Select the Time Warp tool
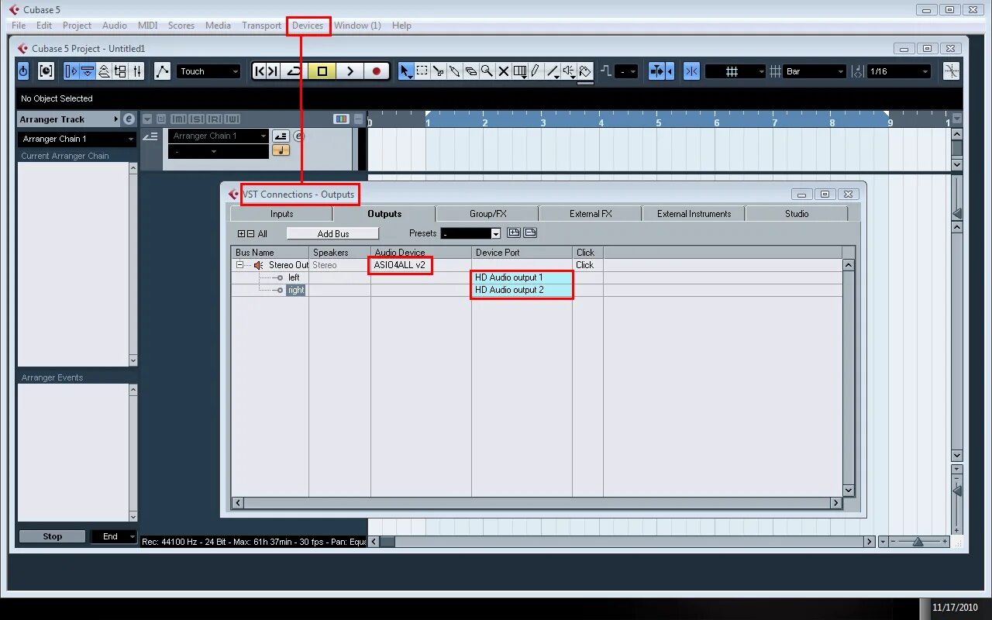Viewport: 992px width, 620px height. click(520, 71)
